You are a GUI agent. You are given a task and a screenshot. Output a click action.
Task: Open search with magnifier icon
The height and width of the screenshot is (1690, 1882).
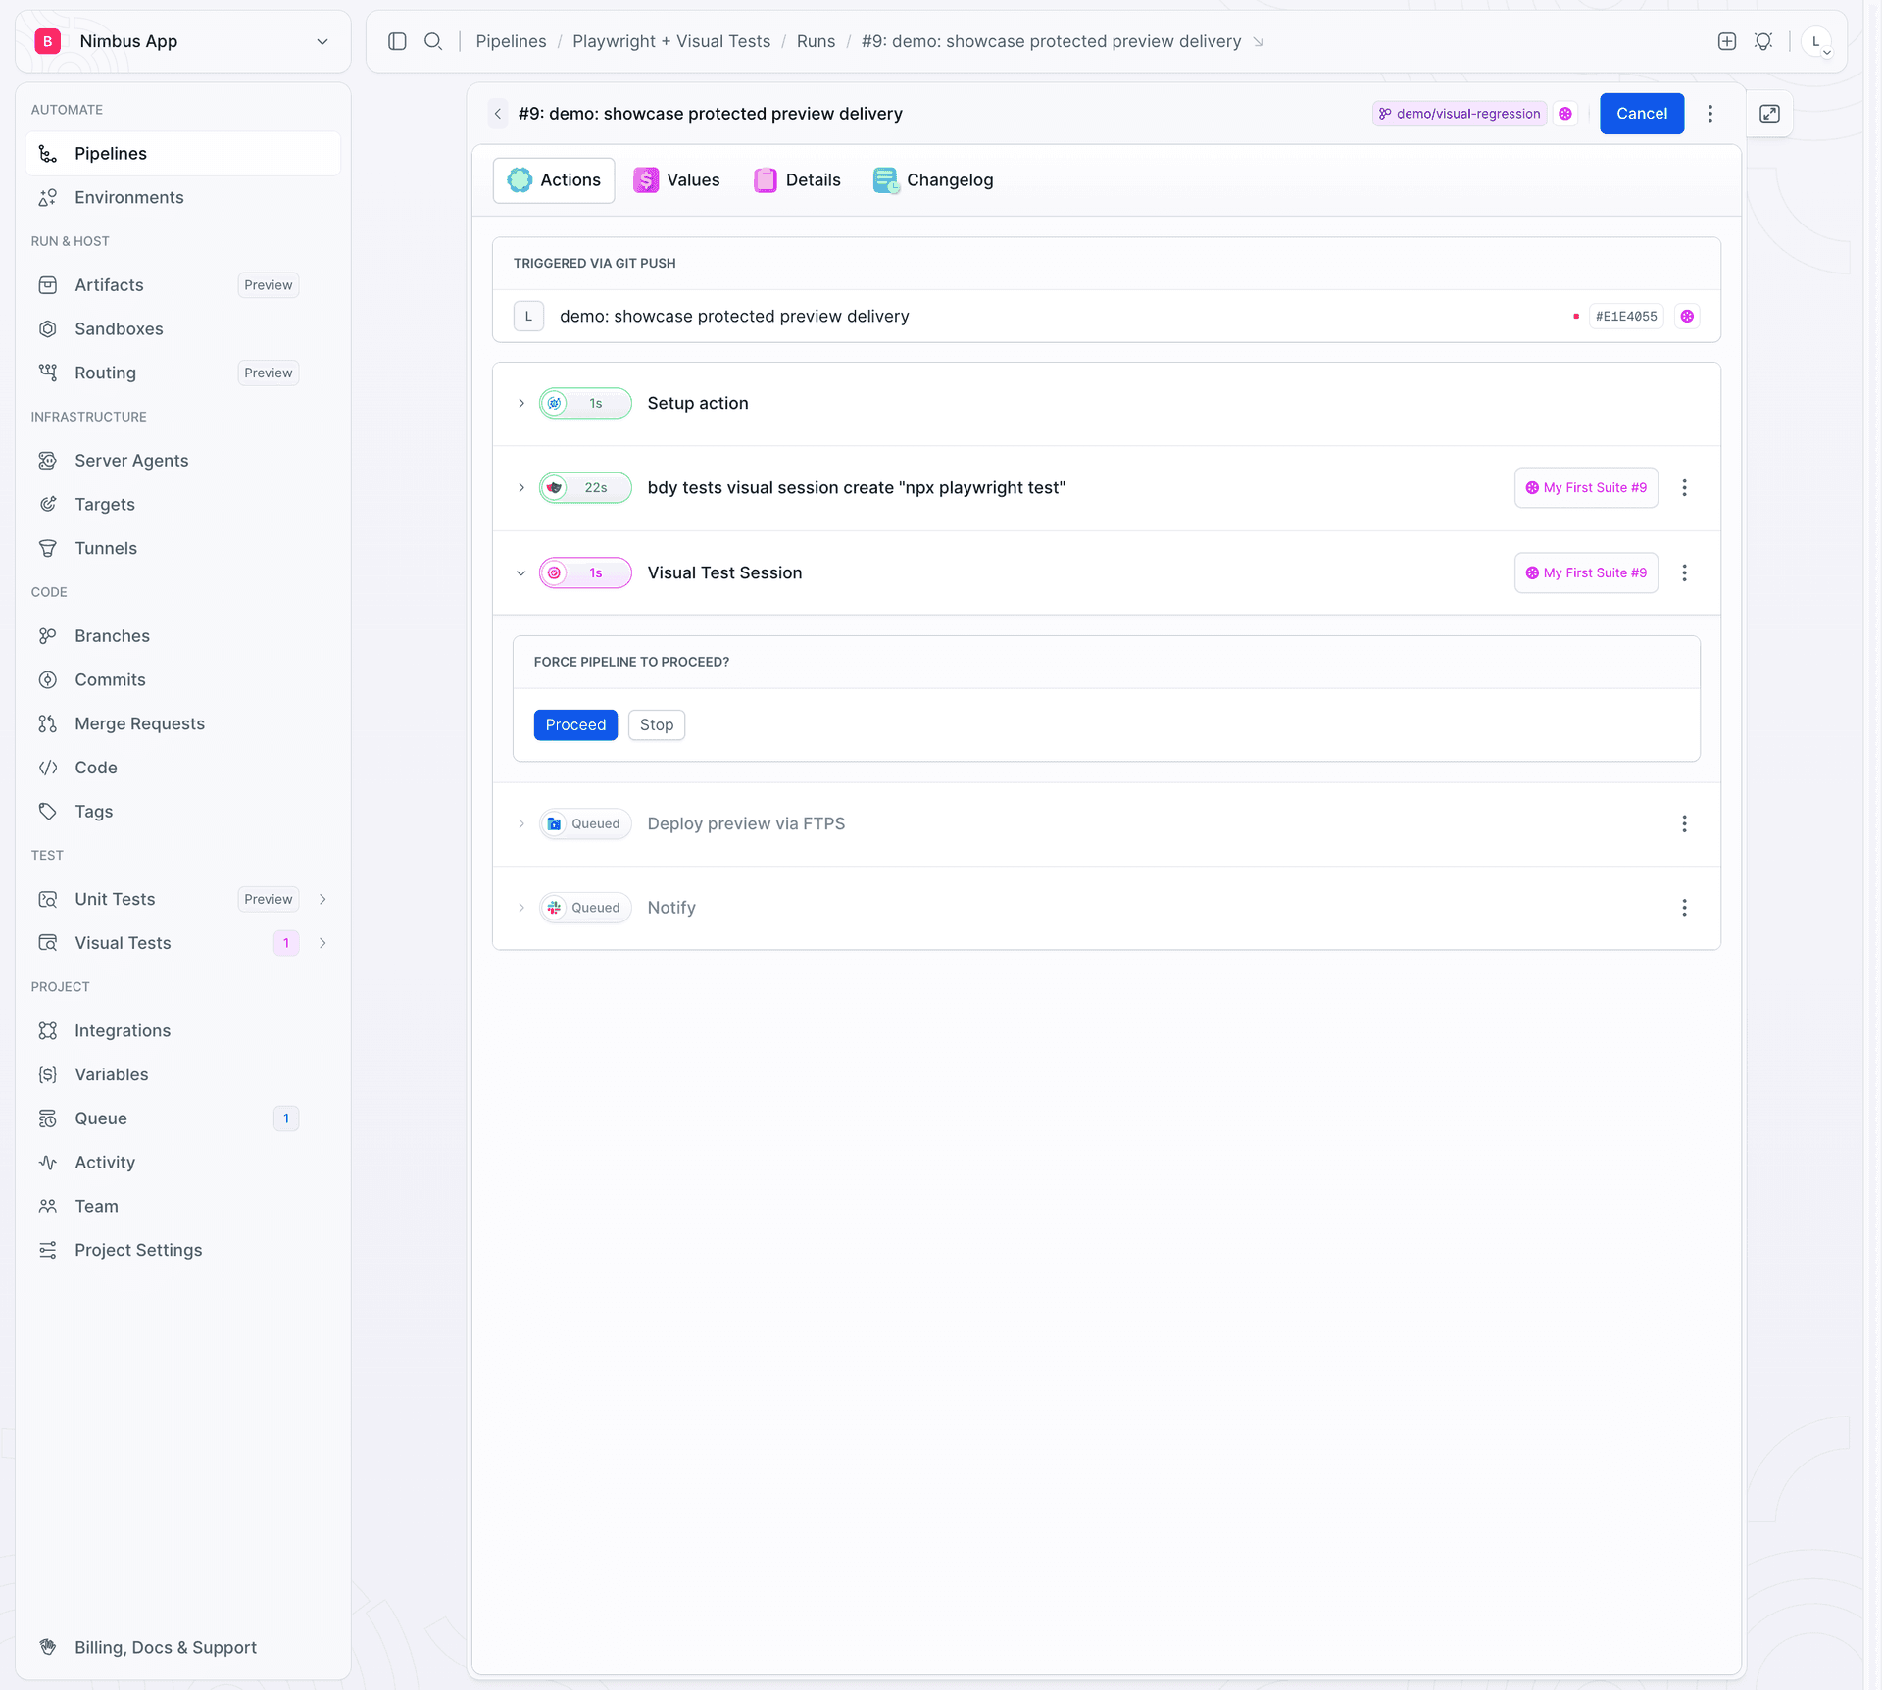coord(433,41)
